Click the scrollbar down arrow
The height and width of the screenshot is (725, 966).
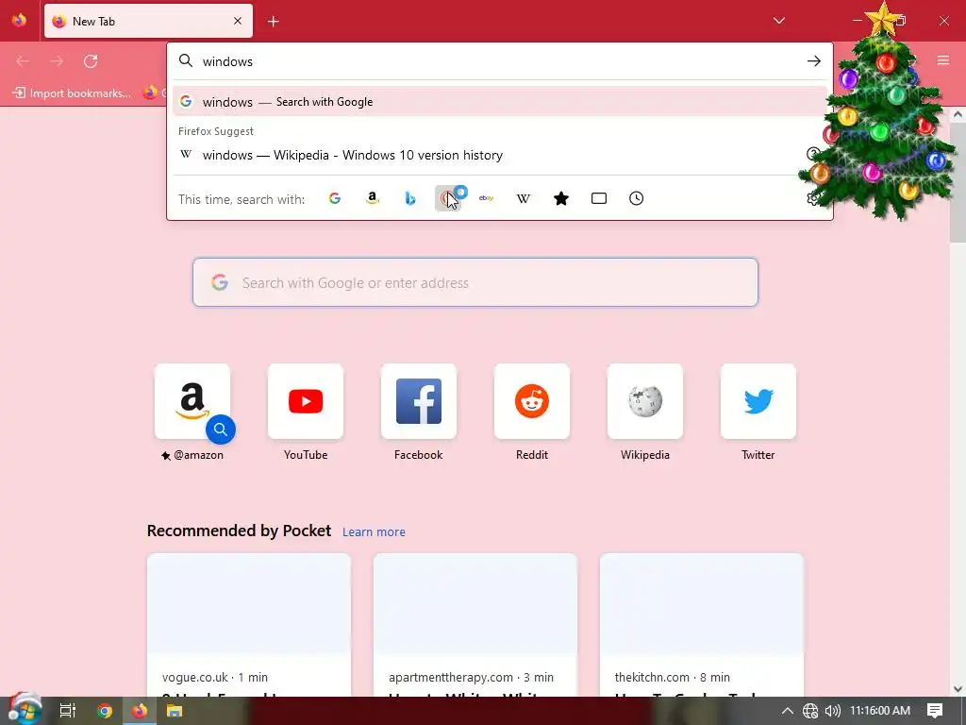pyautogui.click(x=958, y=688)
